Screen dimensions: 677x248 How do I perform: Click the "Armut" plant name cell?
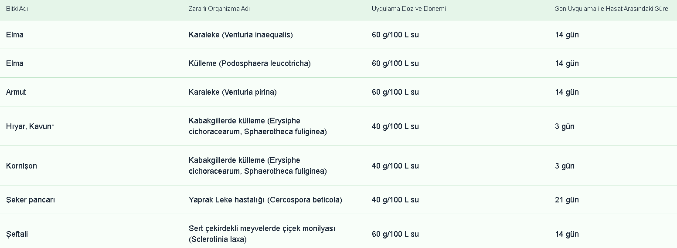[x=16, y=92]
